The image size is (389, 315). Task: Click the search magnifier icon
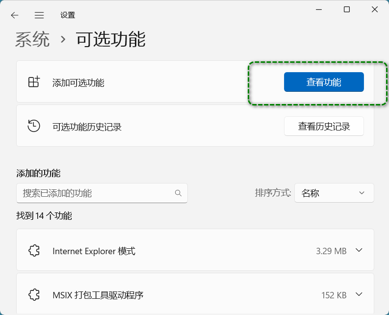coord(178,193)
